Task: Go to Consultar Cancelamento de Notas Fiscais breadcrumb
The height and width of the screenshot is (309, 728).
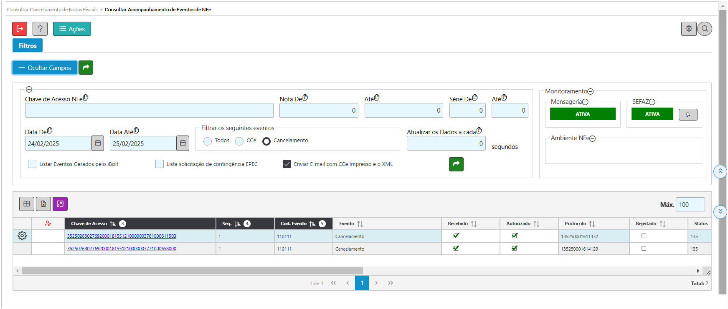Action: click(x=52, y=10)
